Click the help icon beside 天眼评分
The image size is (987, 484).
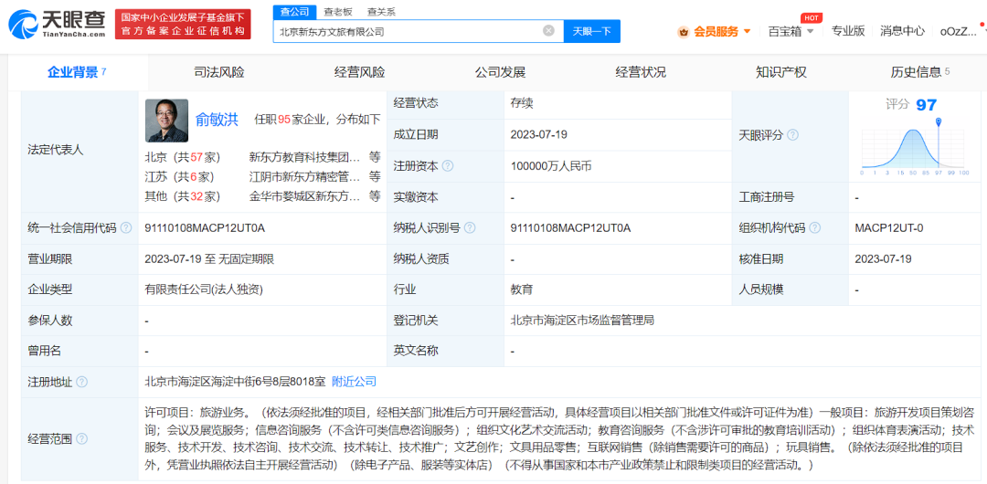tap(793, 135)
